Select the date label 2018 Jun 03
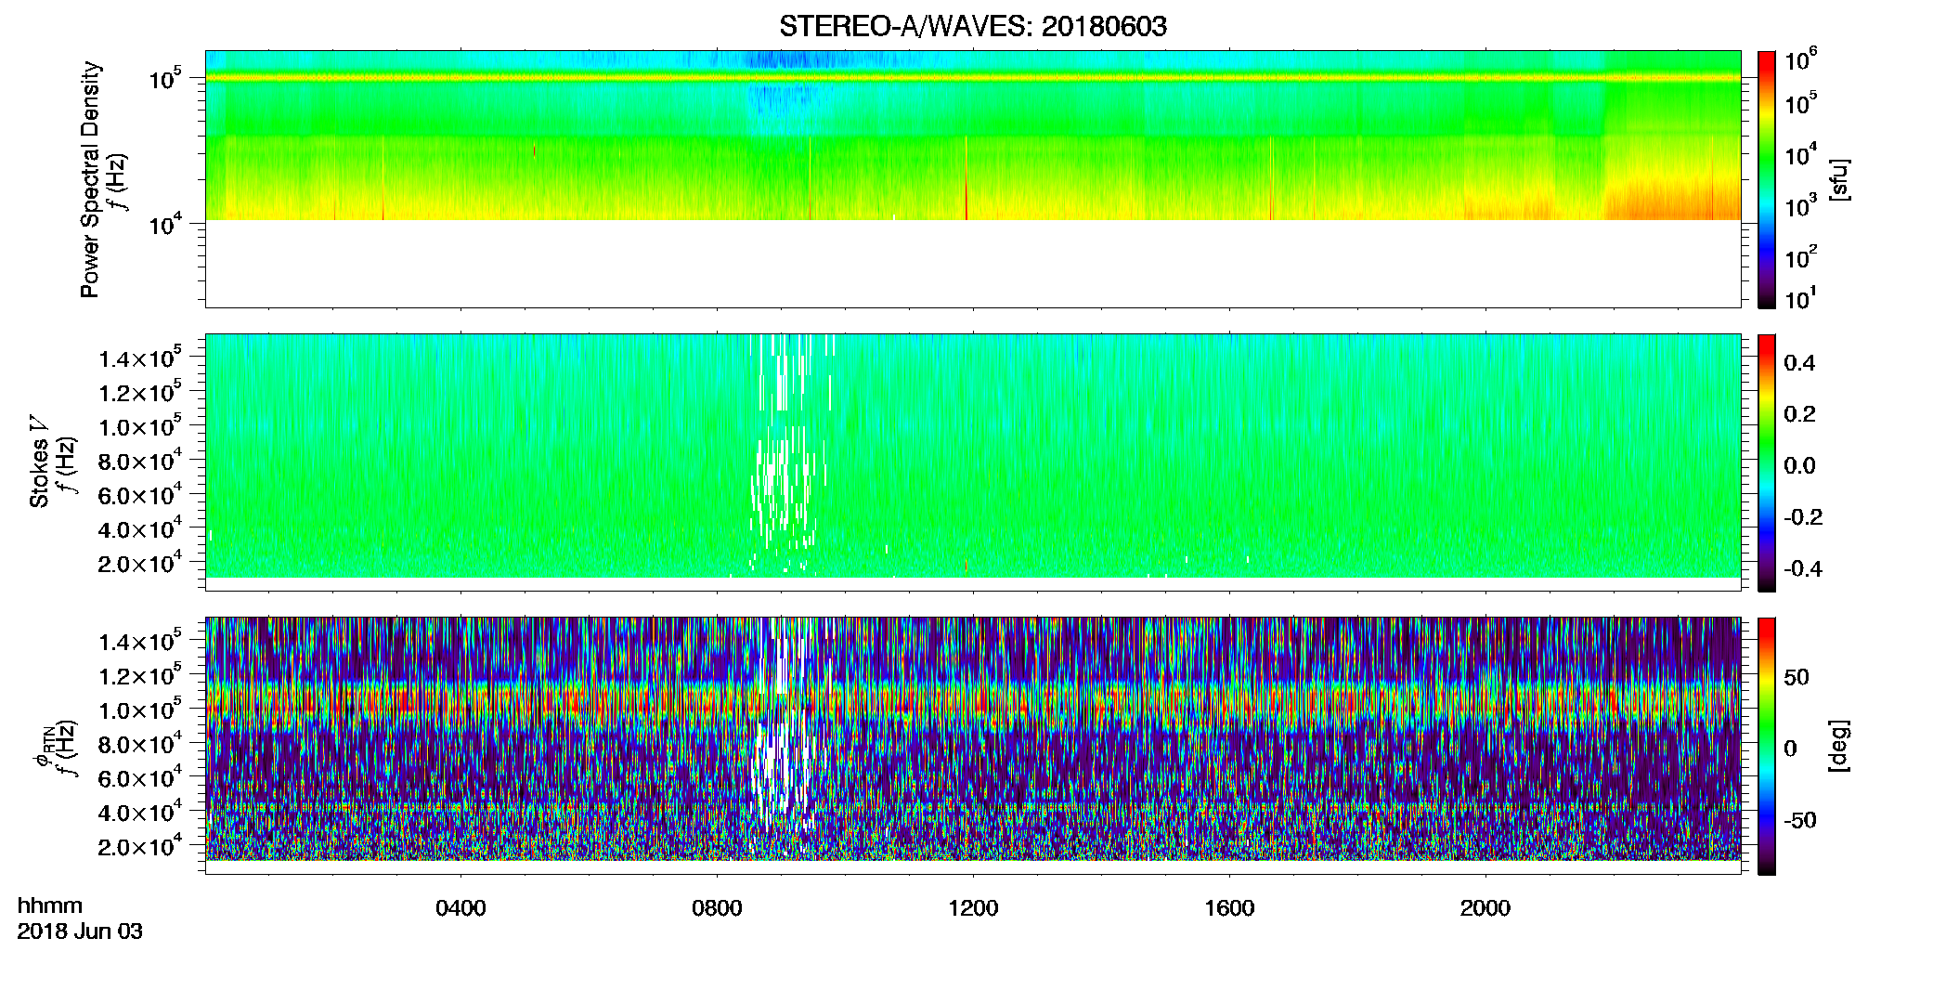This screenshot has width=1946, height=1003. point(80,931)
